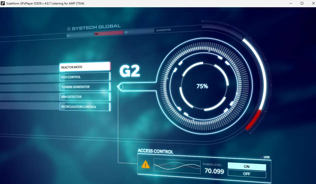The height and width of the screenshot is (184, 316).
Task: Switch to the G1 generator tab
Action: tap(80, 35)
